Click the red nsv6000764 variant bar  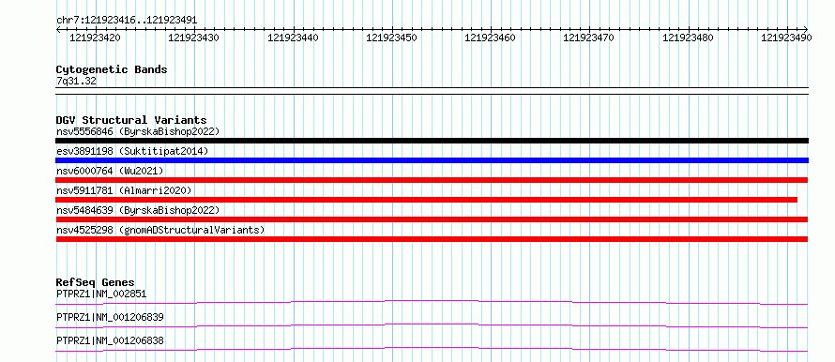[x=432, y=180]
